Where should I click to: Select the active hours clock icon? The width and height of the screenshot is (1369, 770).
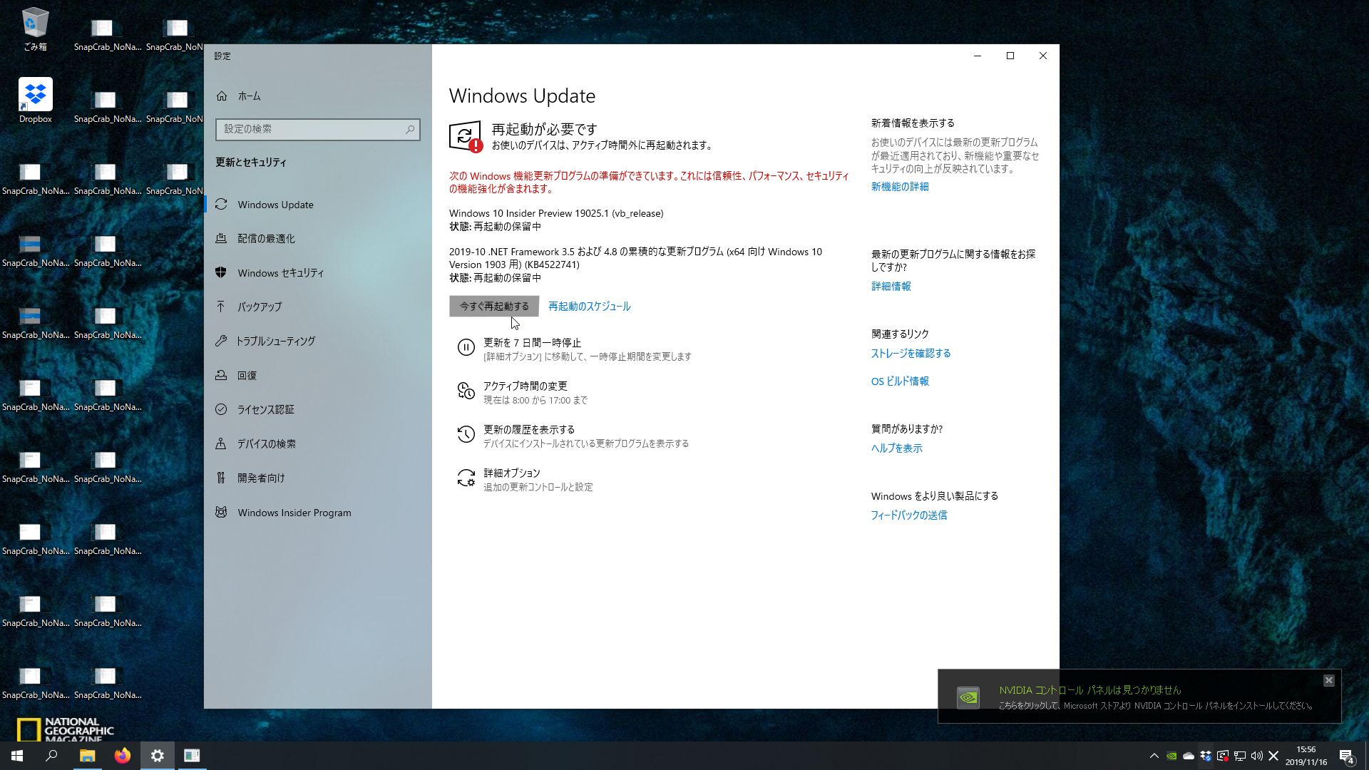(466, 391)
